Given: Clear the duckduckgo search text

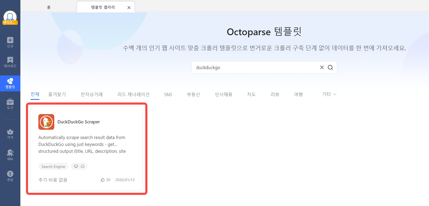Looking at the screenshot, I should click(x=322, y=67).
